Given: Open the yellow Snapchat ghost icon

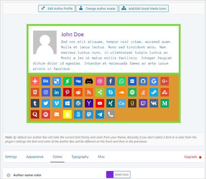Looking at the screenshot, I should [67, 114].
